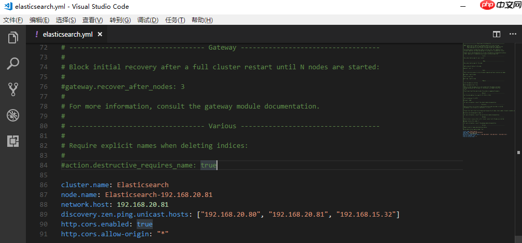The image size is (522, 243).
Task: Click #action.destructive_requires_name comment line
Action: point(139,165)
